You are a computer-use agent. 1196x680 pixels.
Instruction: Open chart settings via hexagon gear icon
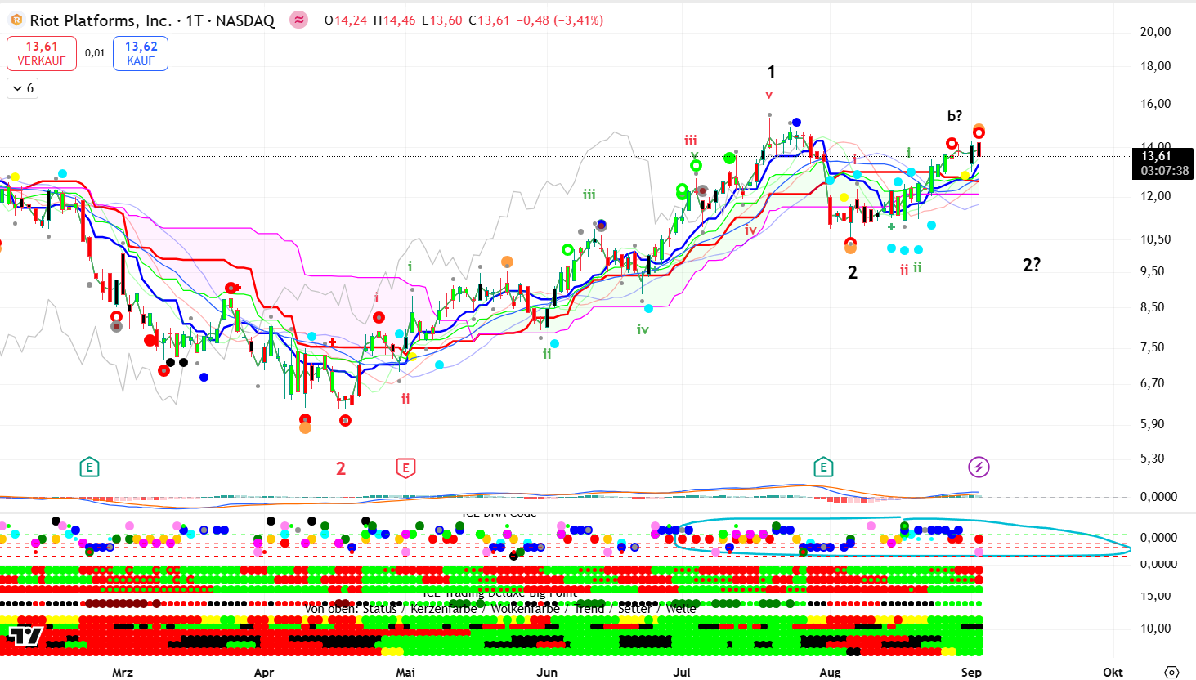pyautogui.click(x=1171, y=672)
